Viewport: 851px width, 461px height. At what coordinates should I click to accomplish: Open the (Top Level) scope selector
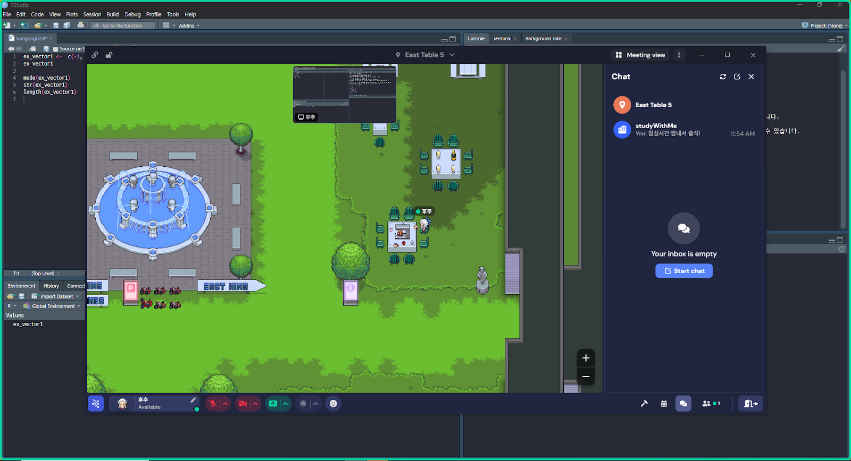click(45, 274)
